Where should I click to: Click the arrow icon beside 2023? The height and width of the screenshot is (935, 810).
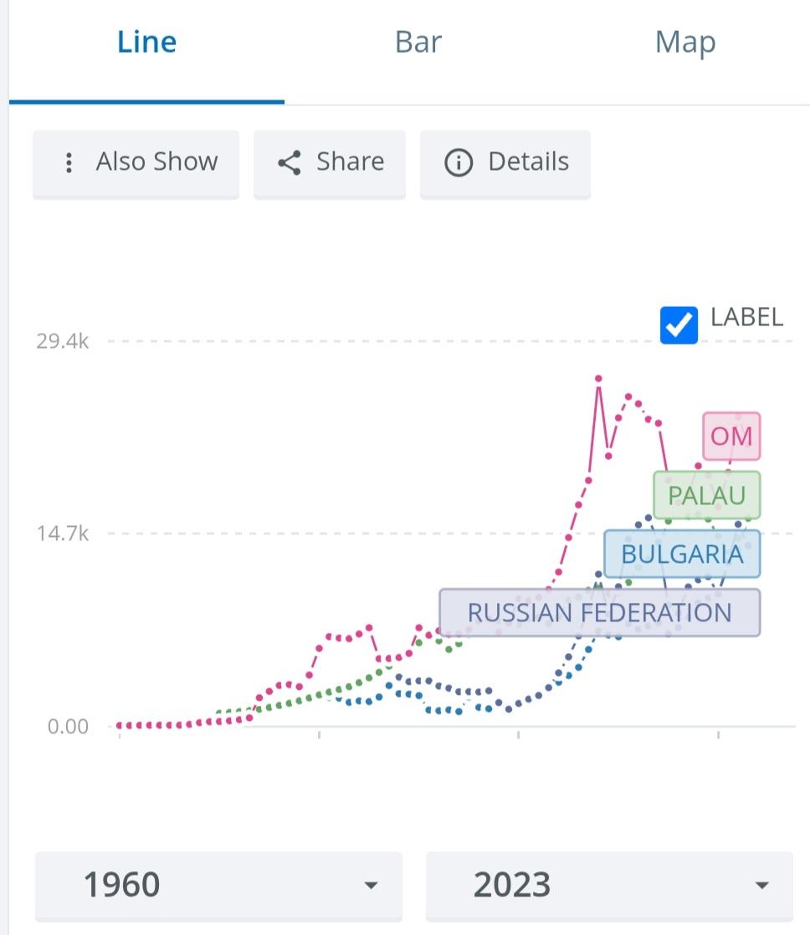coord(761,886)
